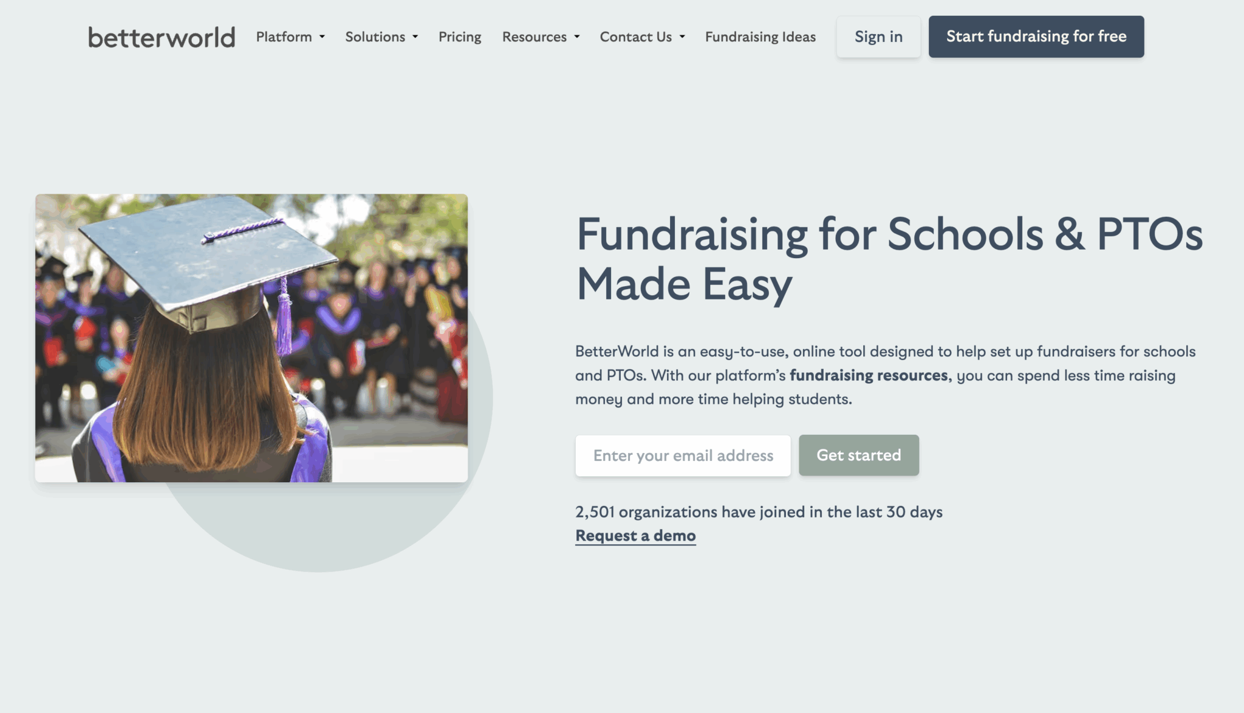1244x713 pixels.
Task: Select the Pricing menu item
Action: click(460, 36)
